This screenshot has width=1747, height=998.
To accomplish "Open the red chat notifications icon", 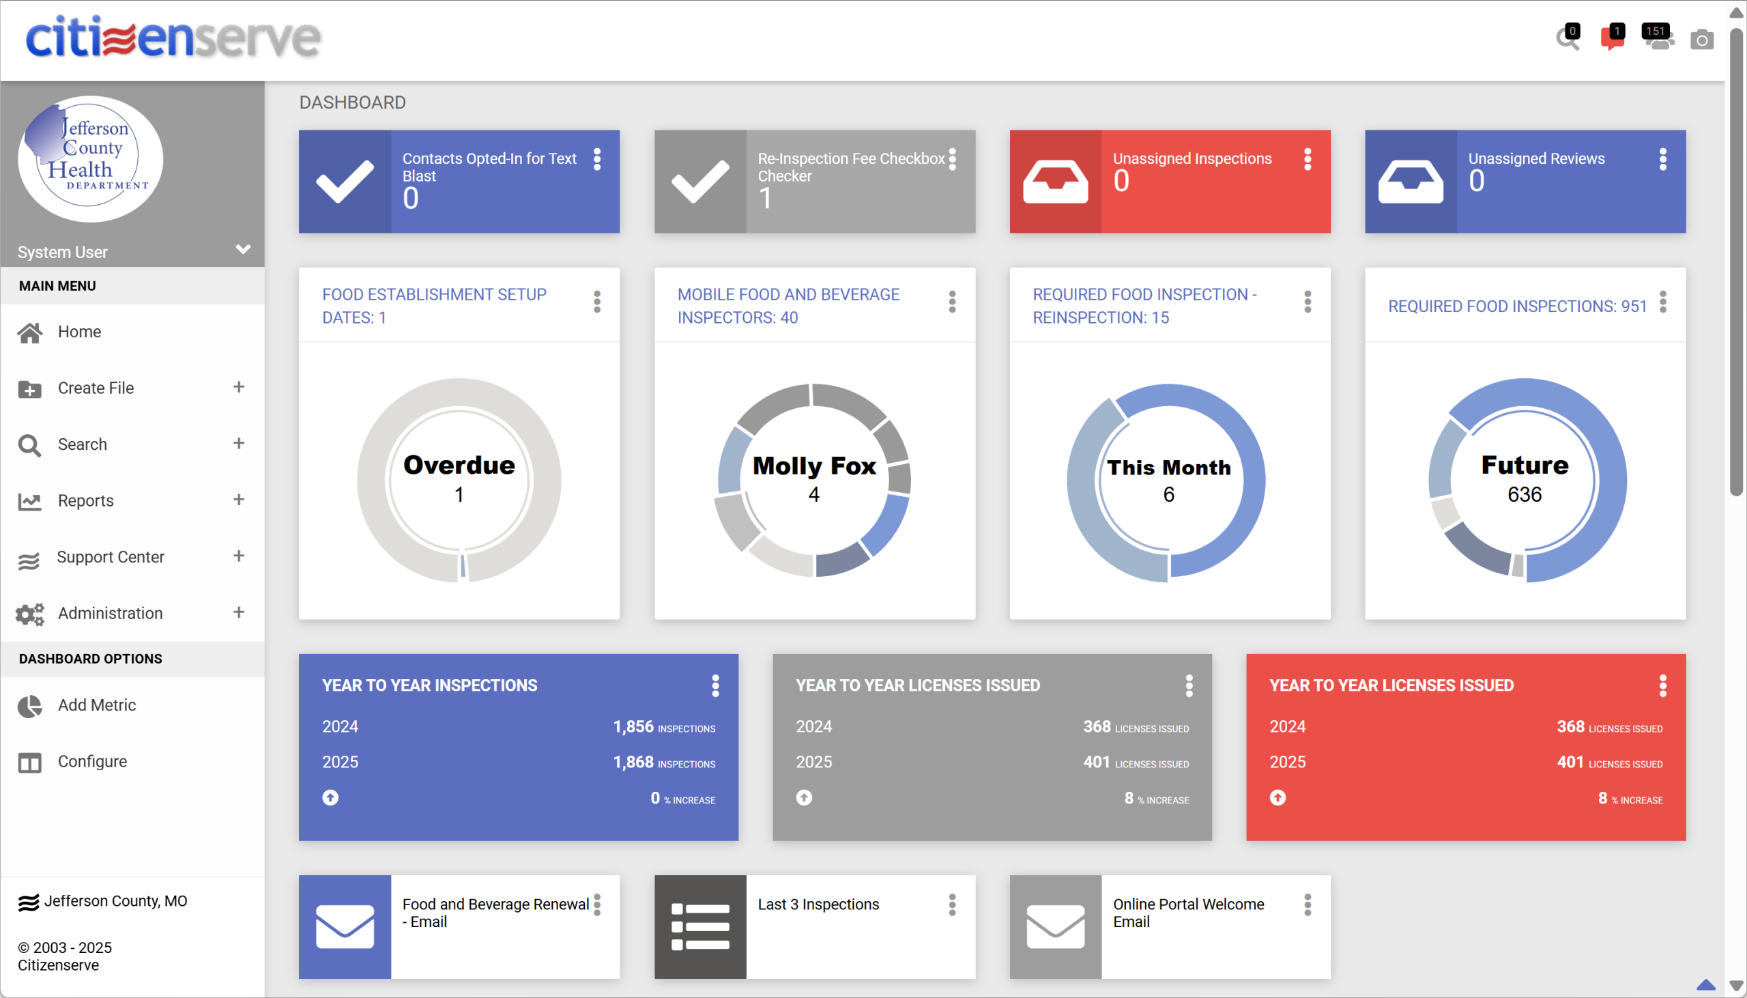I will click(1611, 40).
